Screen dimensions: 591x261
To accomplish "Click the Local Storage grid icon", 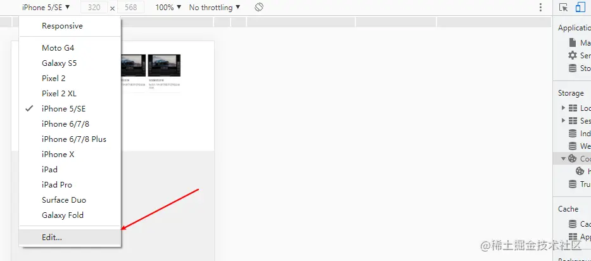I will pos(573,108).
